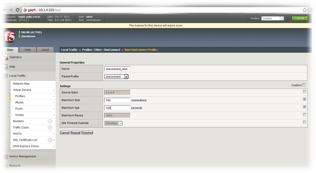Click the plus icon next to Monitors

click(50, 121)
